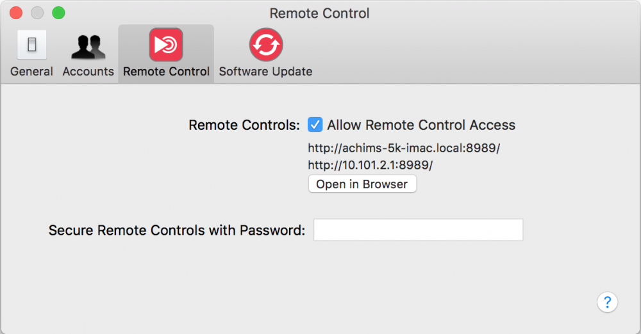Close the Remote Control preferences window
This screenshot has width=641, height=334.
coord(16,13)
